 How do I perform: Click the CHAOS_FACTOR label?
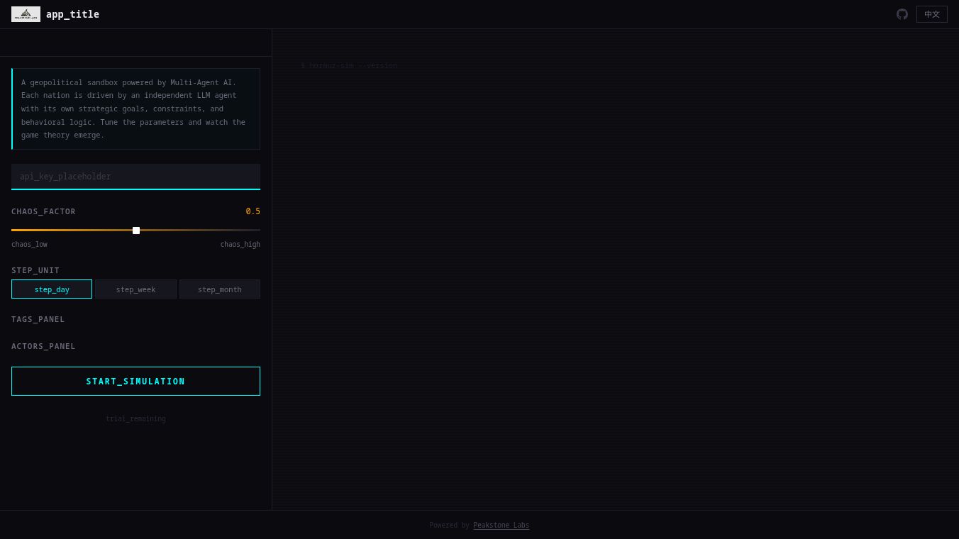(43, 212)
